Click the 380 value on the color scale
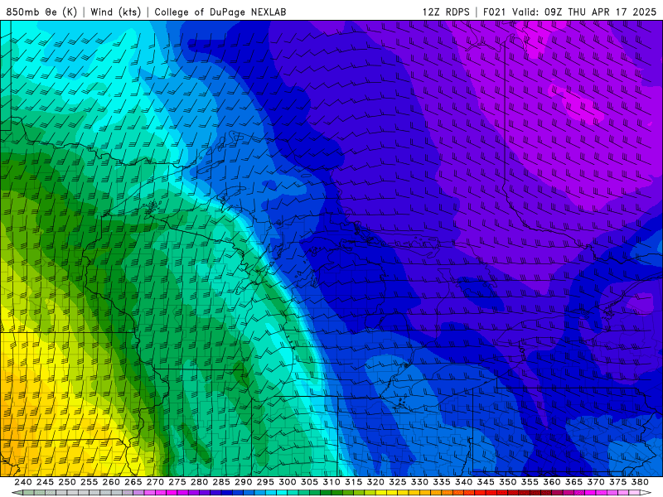The width and height of the screenshot is (663, 497). [x=640, y=482]
